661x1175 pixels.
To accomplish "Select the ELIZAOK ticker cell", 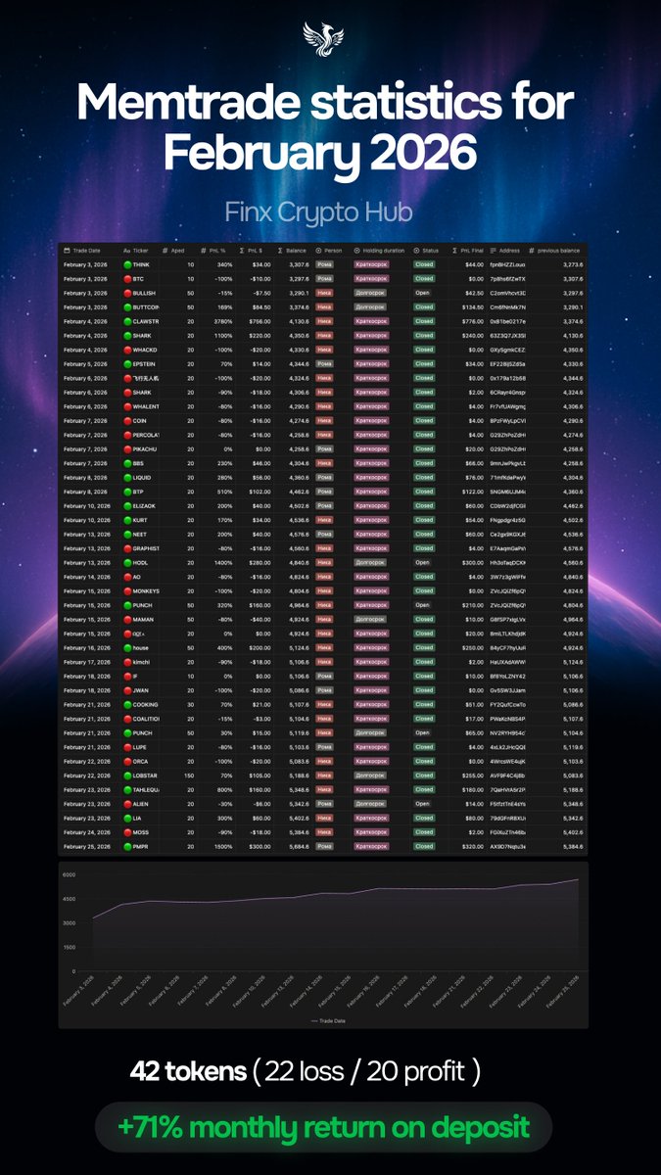I will click(x=139, y=505).
